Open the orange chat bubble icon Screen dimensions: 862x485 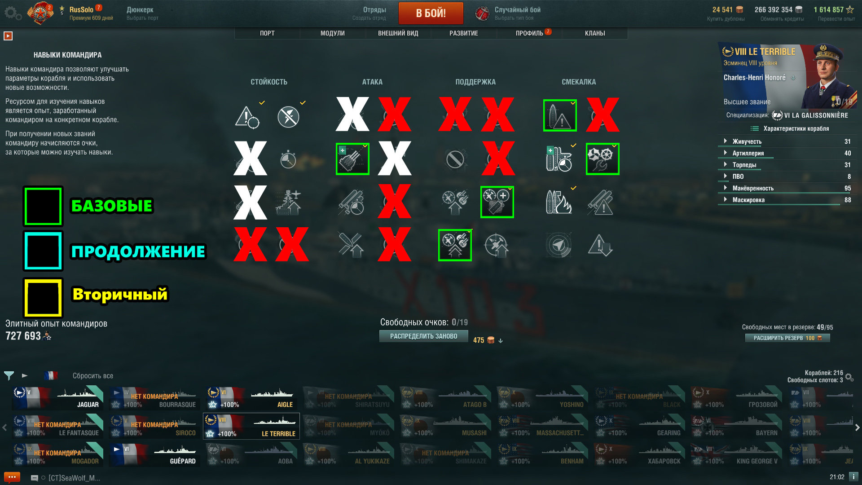12,477
